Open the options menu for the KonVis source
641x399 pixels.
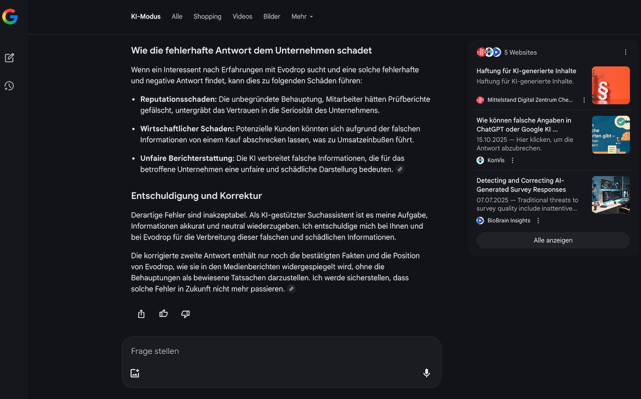512,160
